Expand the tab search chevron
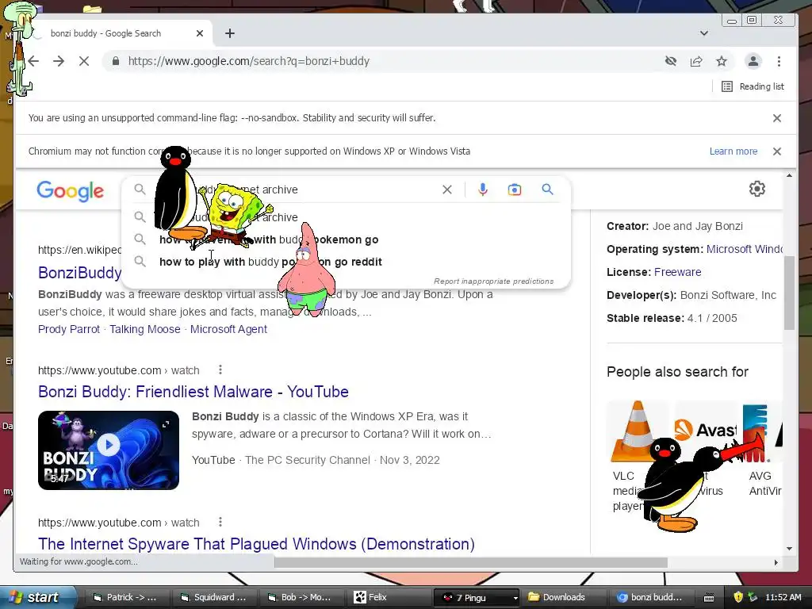This screenshot has width=812, height=609. coord(704,33)
